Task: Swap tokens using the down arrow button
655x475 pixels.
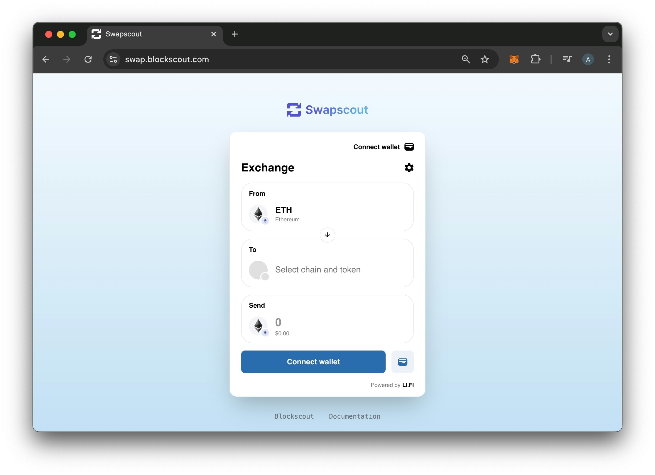Action: [327, 235]
